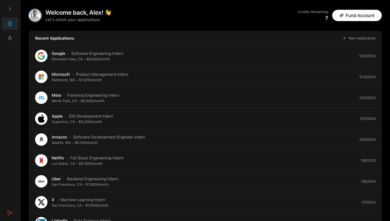The width and height of the screenshot is (390, 221).
Task: Click the X company logo icon
Action: (41, 202)
